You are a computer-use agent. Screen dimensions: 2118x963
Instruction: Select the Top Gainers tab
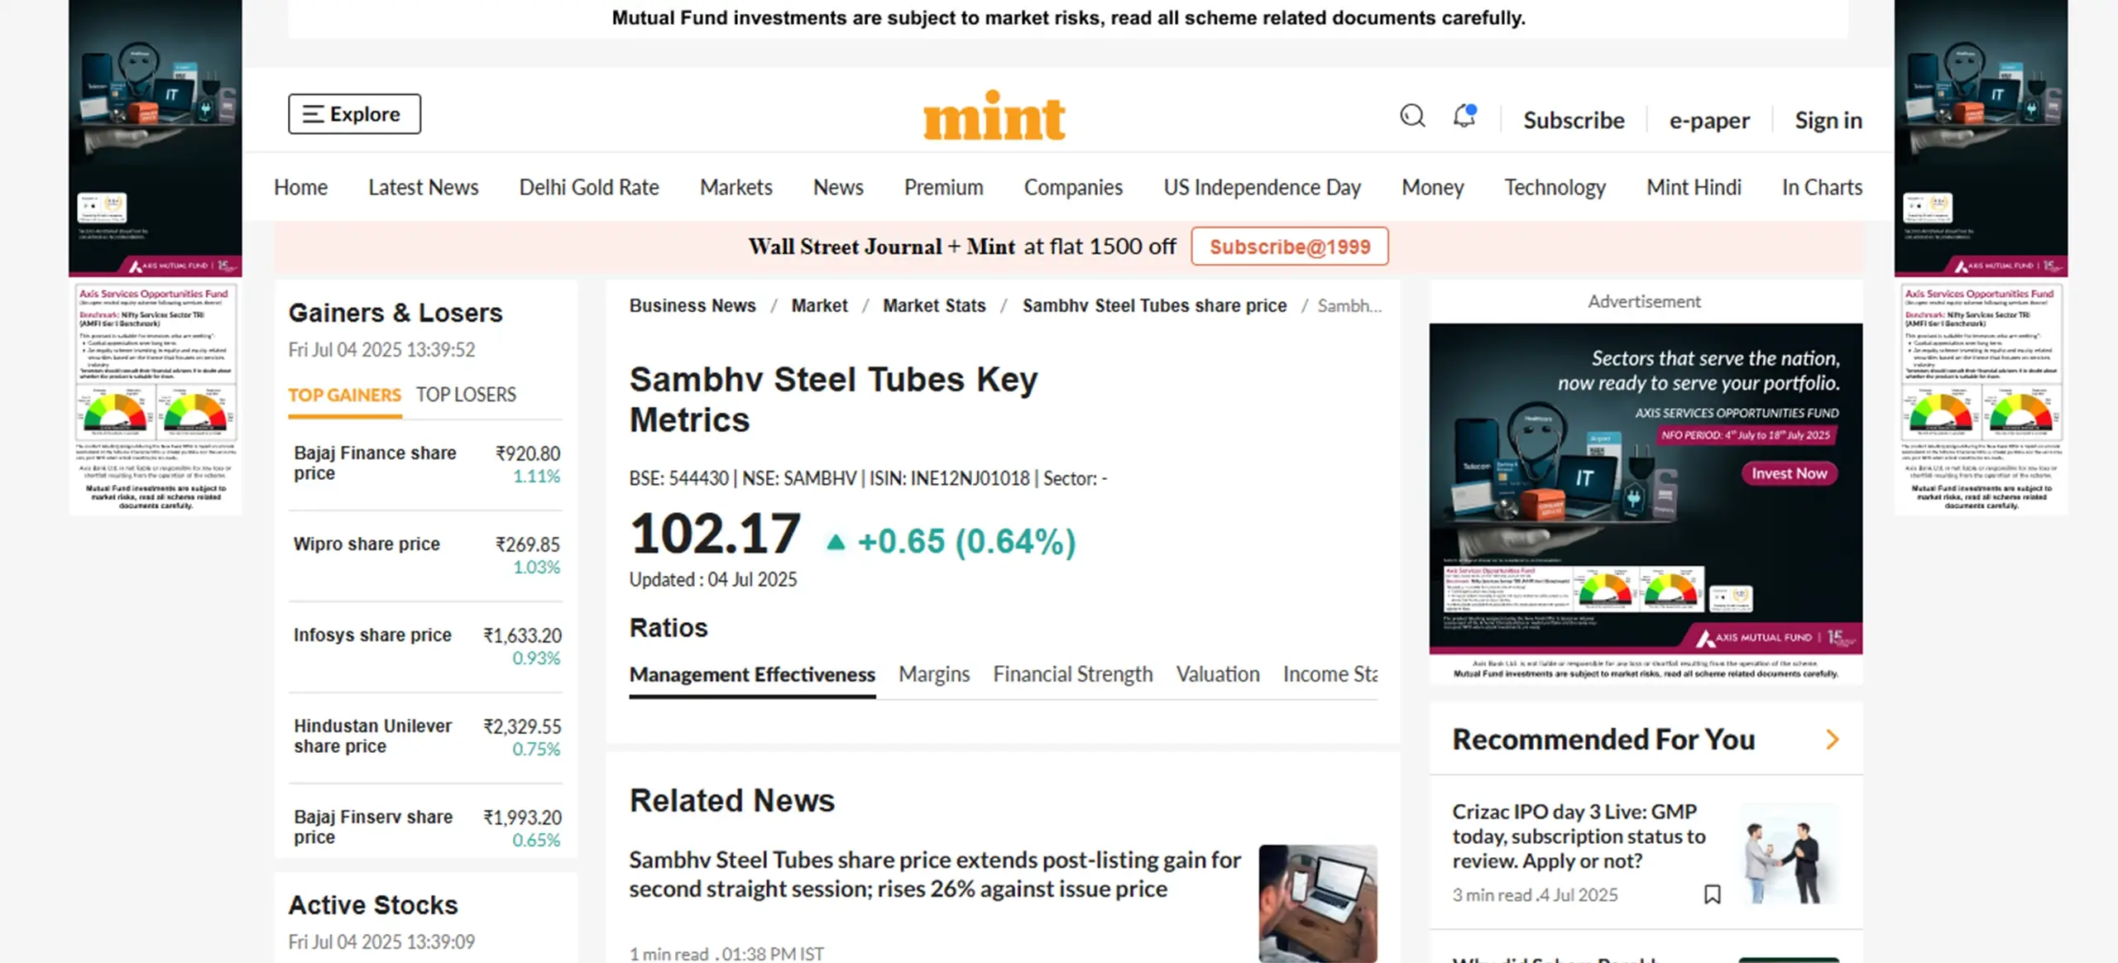(x=344, y=395)
